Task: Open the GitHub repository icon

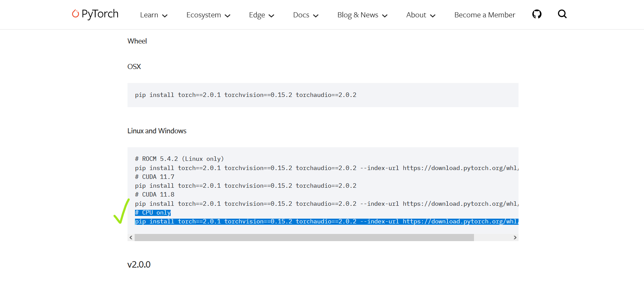Action: 537,14
